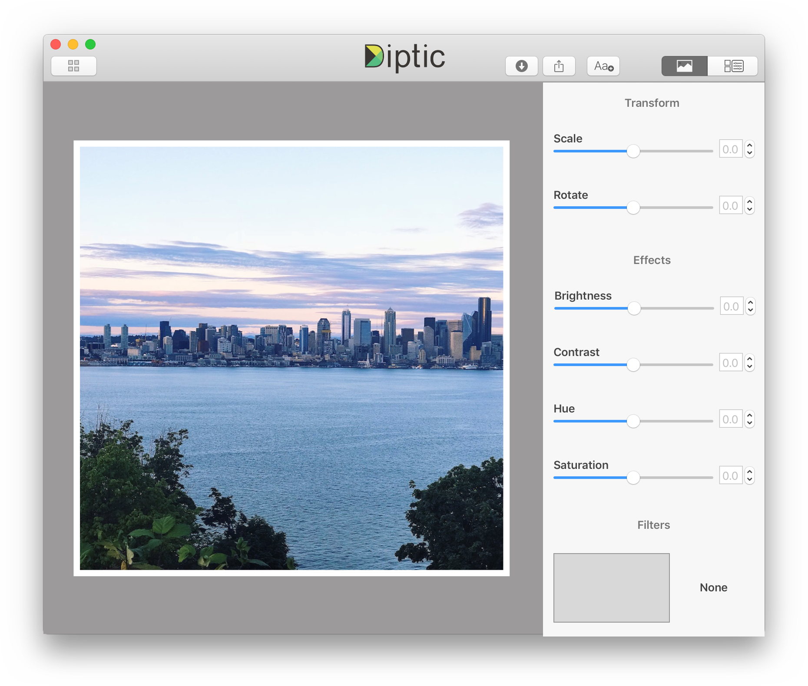Focus the Saturation value field

coord(731,475)
